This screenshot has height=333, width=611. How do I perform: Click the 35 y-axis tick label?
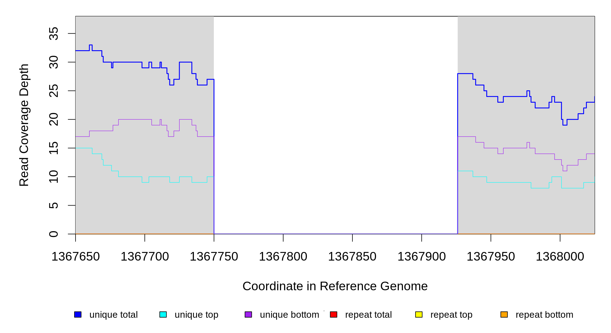54,34
